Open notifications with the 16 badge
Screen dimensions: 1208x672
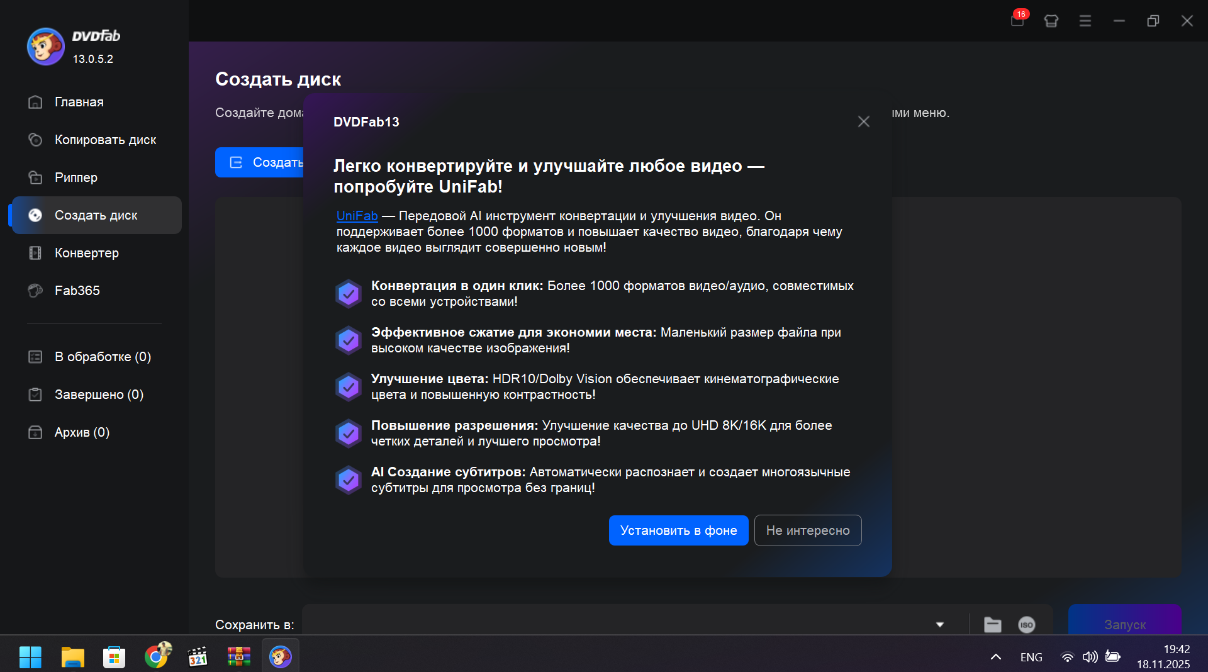1018,20
